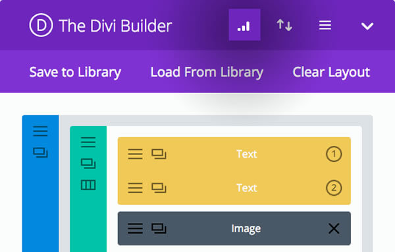395x252 pixels.
Task: Open settings of Text module 2
Action: point(135,188)
